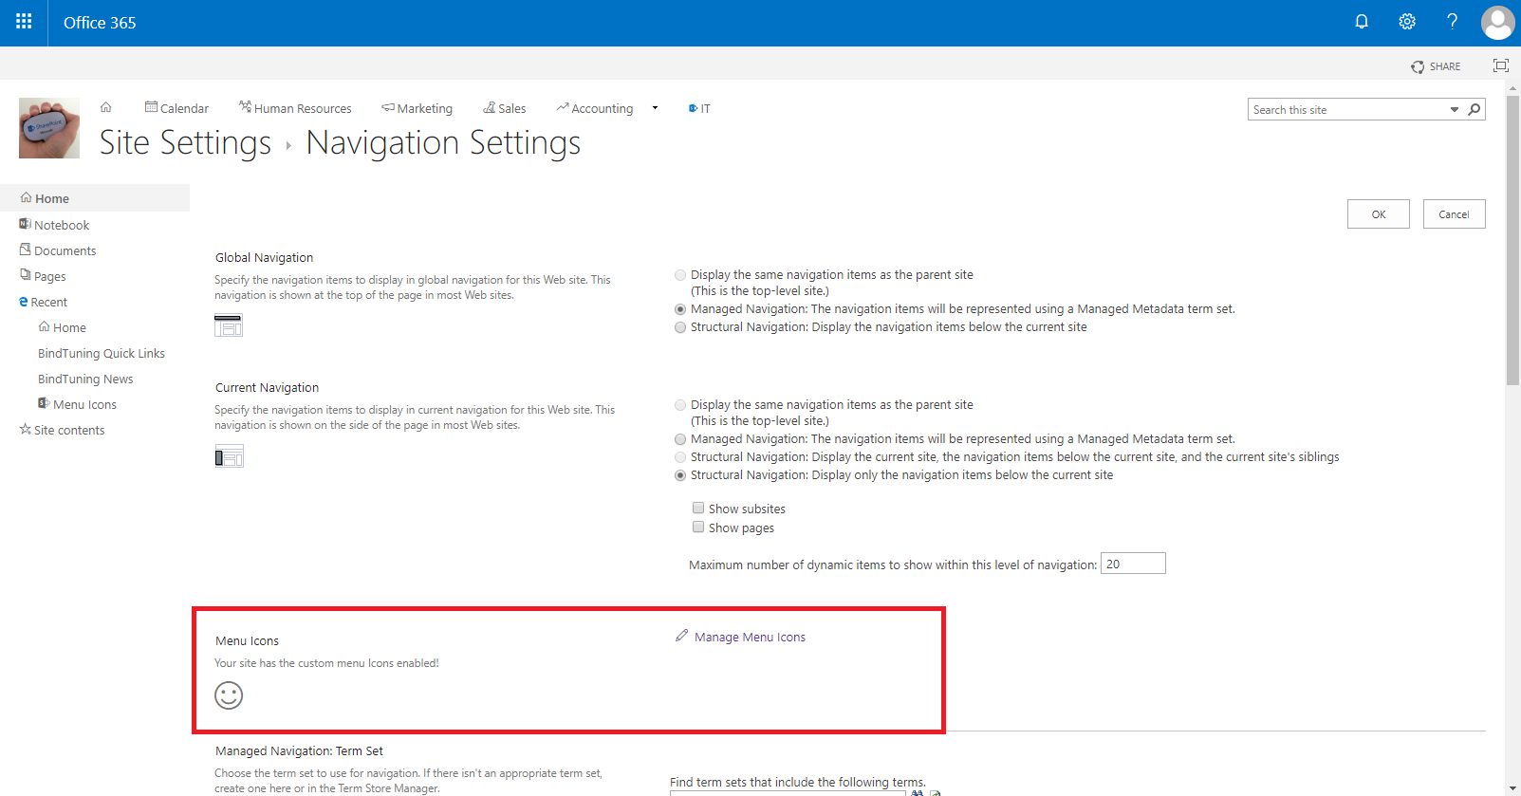
Task: Open Pages in the left sidebar
Action: [x=43, y=276]
